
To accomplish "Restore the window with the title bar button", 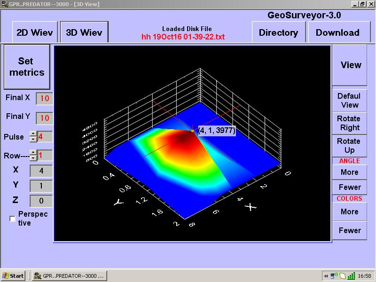I will (x=362, y=4).
